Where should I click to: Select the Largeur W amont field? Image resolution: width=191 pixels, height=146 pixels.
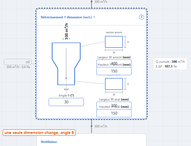click(x=114, y=63)
